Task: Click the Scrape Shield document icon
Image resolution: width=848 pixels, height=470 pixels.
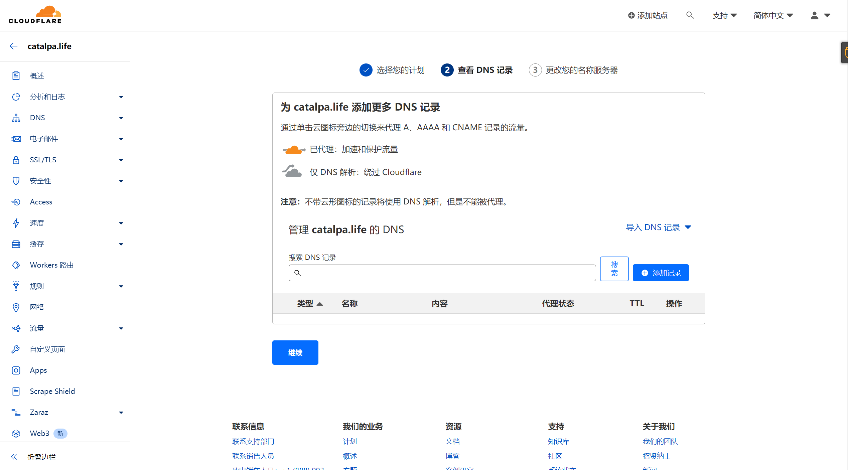Action: point(16,391)
